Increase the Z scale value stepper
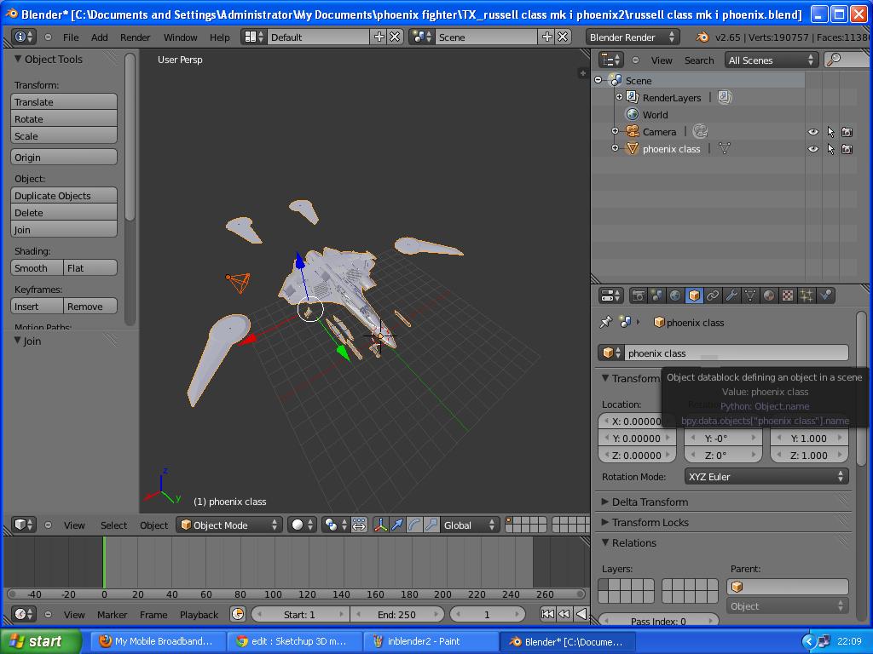This screenshot has height=654, width=873. click(840, 455)
